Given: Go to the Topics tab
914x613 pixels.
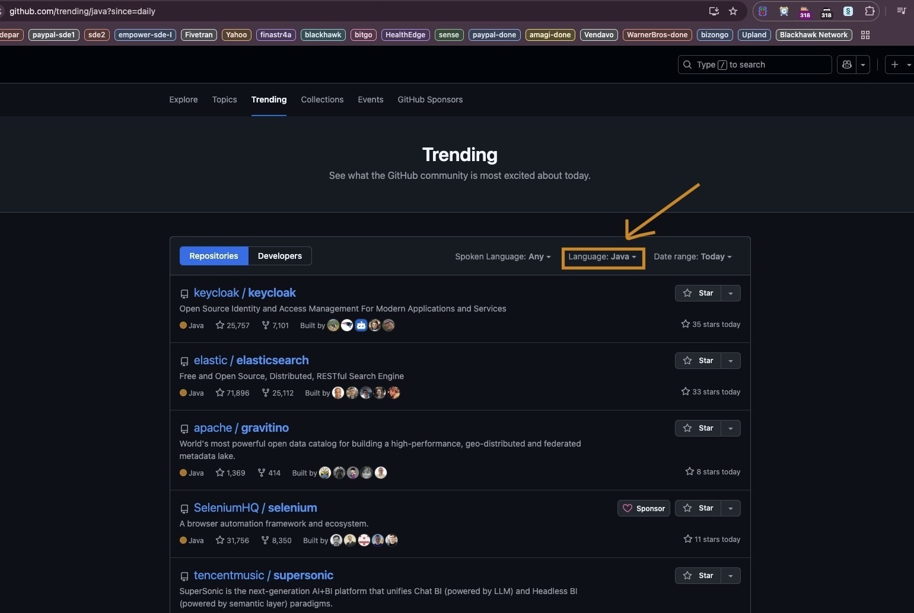Looking at the screenshot, I should [x=224, y=100].
